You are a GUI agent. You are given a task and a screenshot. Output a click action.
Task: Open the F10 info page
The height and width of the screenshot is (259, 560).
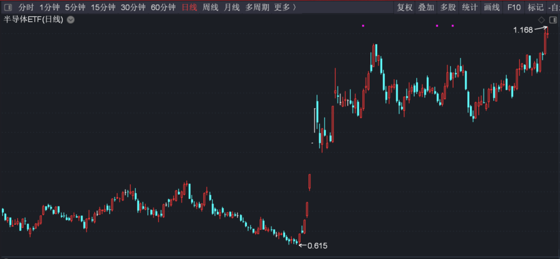[x=514, y=7]
